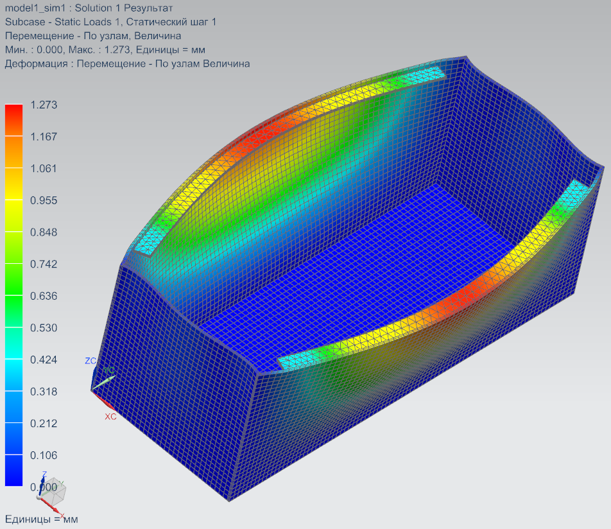Click the green YC axis arrow
This screenshot has height=529, width=611.
[106, 379]
